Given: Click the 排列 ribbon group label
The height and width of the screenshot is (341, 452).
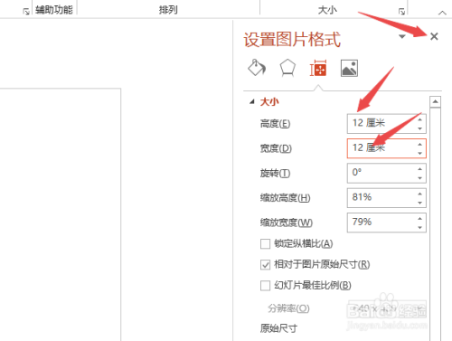Looking at the screenshot, I should pyautogui.click(x=168, y=10).
